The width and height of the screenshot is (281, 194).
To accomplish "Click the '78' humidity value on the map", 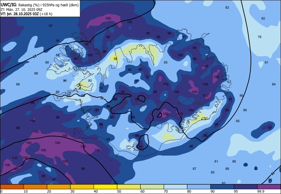I will (x=260, y=37).
